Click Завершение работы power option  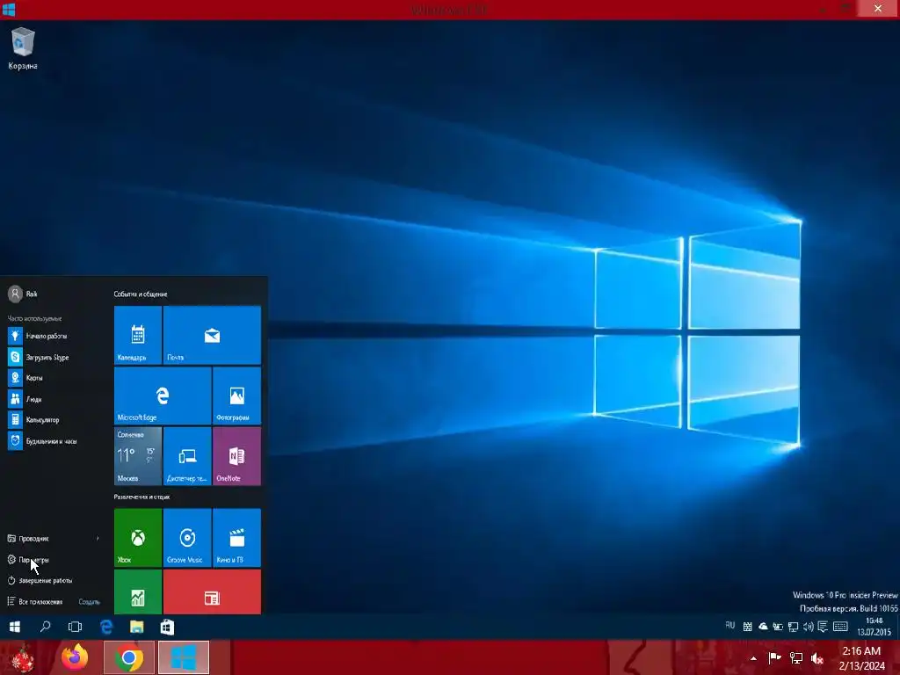coord(40,580)
